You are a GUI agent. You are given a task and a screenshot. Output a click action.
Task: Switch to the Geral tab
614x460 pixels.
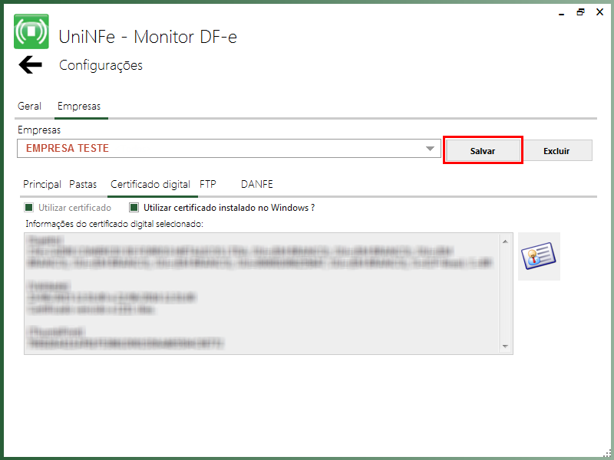tap(29, 107)
